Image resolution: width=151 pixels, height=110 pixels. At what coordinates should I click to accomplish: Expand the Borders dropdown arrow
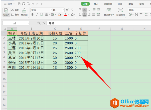49,15
